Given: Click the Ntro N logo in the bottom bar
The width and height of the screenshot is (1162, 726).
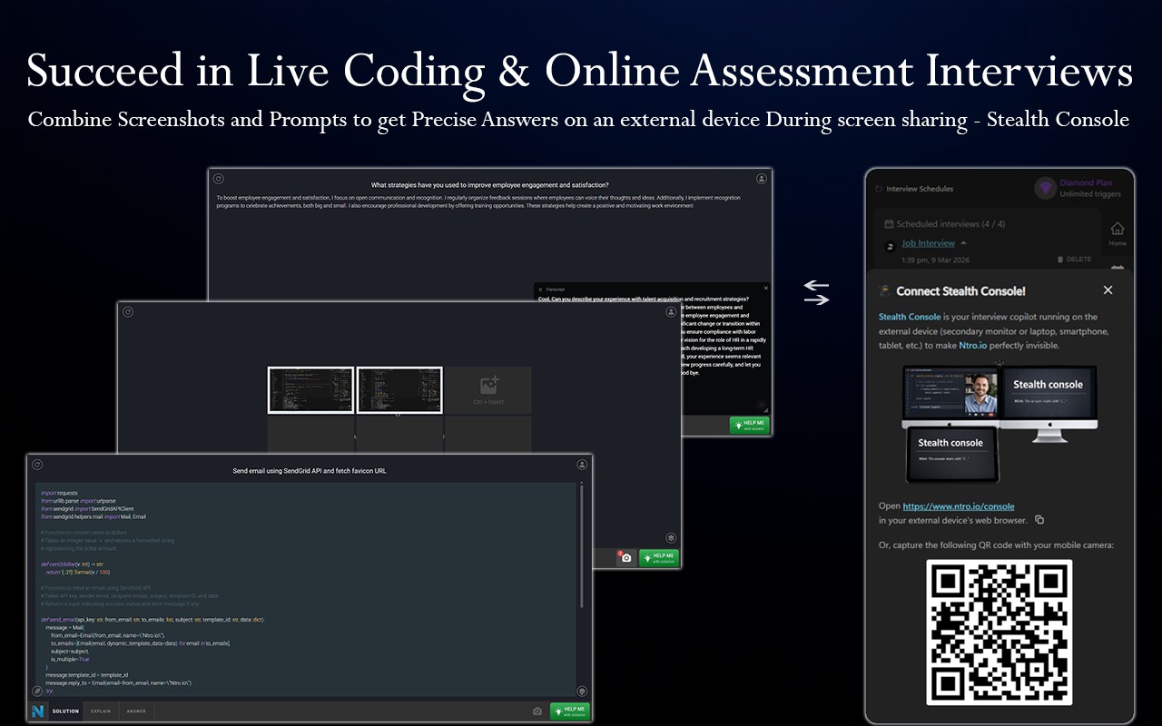Looking at the screenshot, I should click(37, 711).
